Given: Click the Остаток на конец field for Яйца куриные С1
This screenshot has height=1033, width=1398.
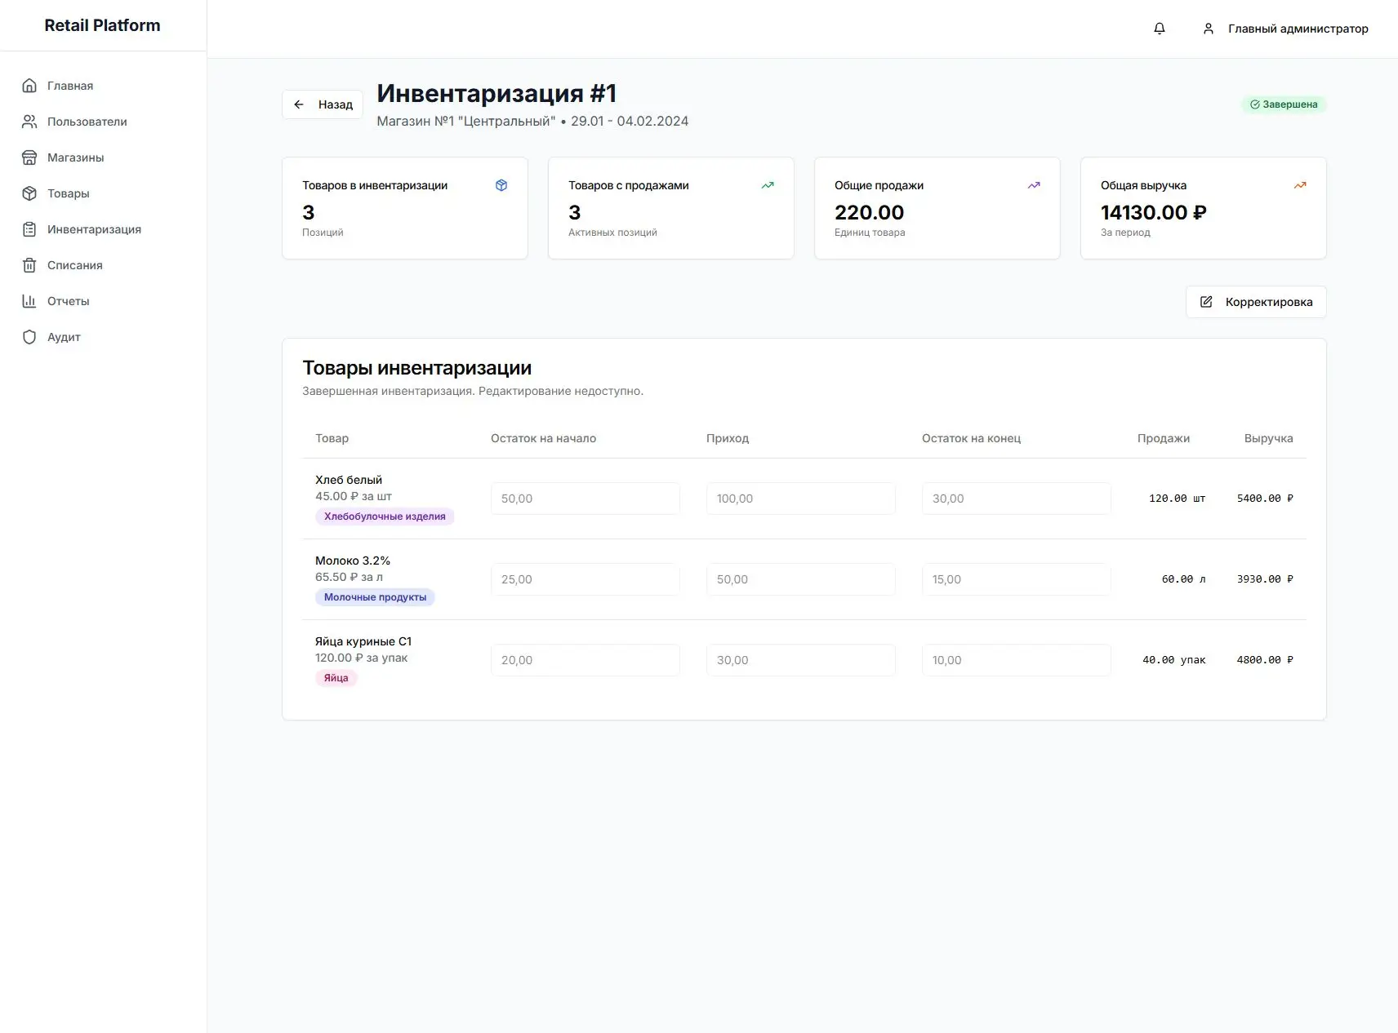Looking at the screenshot, I should [x=1017, y=660].
